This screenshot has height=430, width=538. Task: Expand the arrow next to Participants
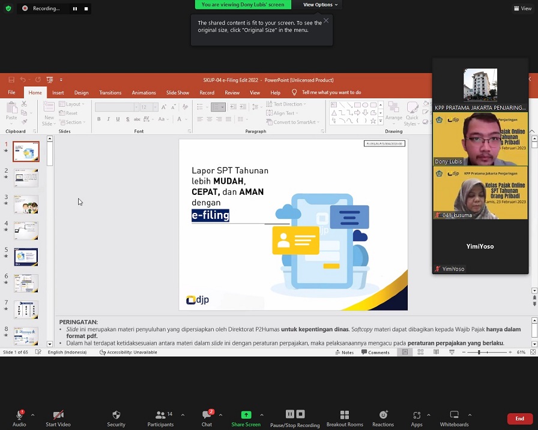pyautogui.click(x=183, y=415)
